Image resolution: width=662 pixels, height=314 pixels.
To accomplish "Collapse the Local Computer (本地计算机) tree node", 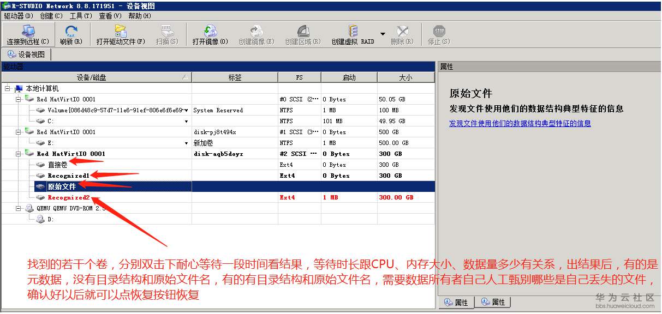I will coord(8,88).
